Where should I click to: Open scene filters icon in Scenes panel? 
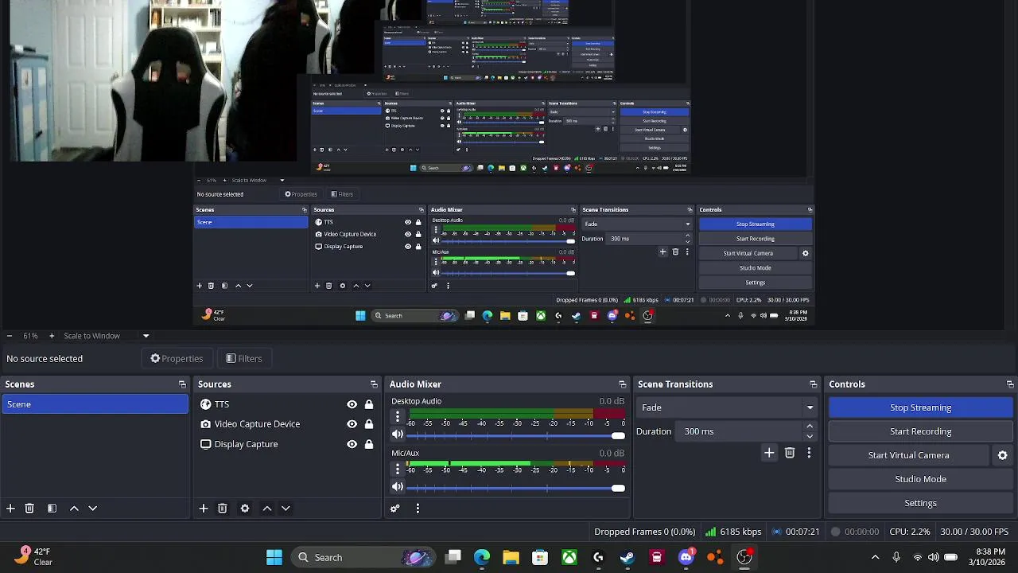click(52, 509)
